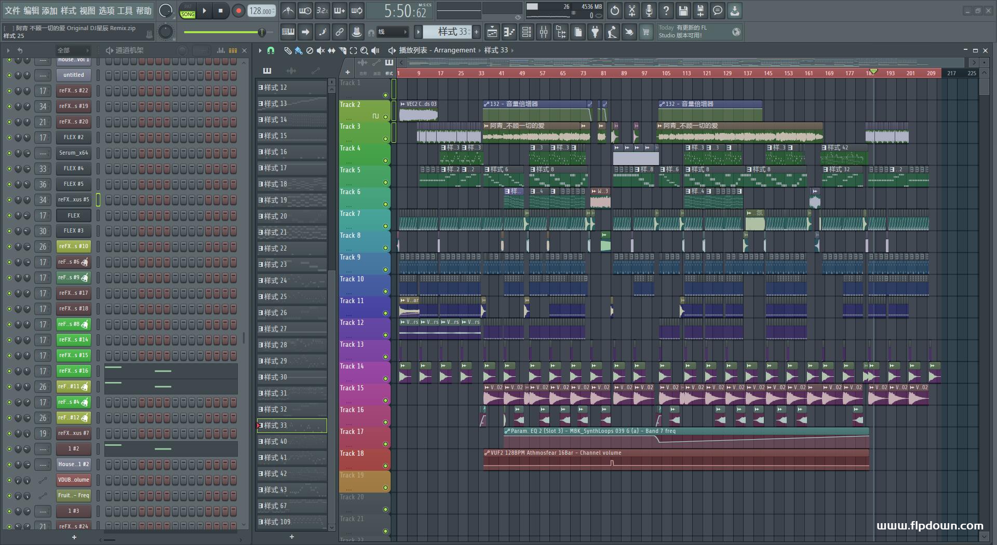Mute the VDUB..olume channel via its LED
997x545 pixels.
click(9, 480)
